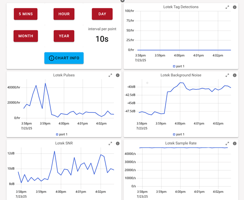Switch to the MONTH time range

(x=26, y=36)
